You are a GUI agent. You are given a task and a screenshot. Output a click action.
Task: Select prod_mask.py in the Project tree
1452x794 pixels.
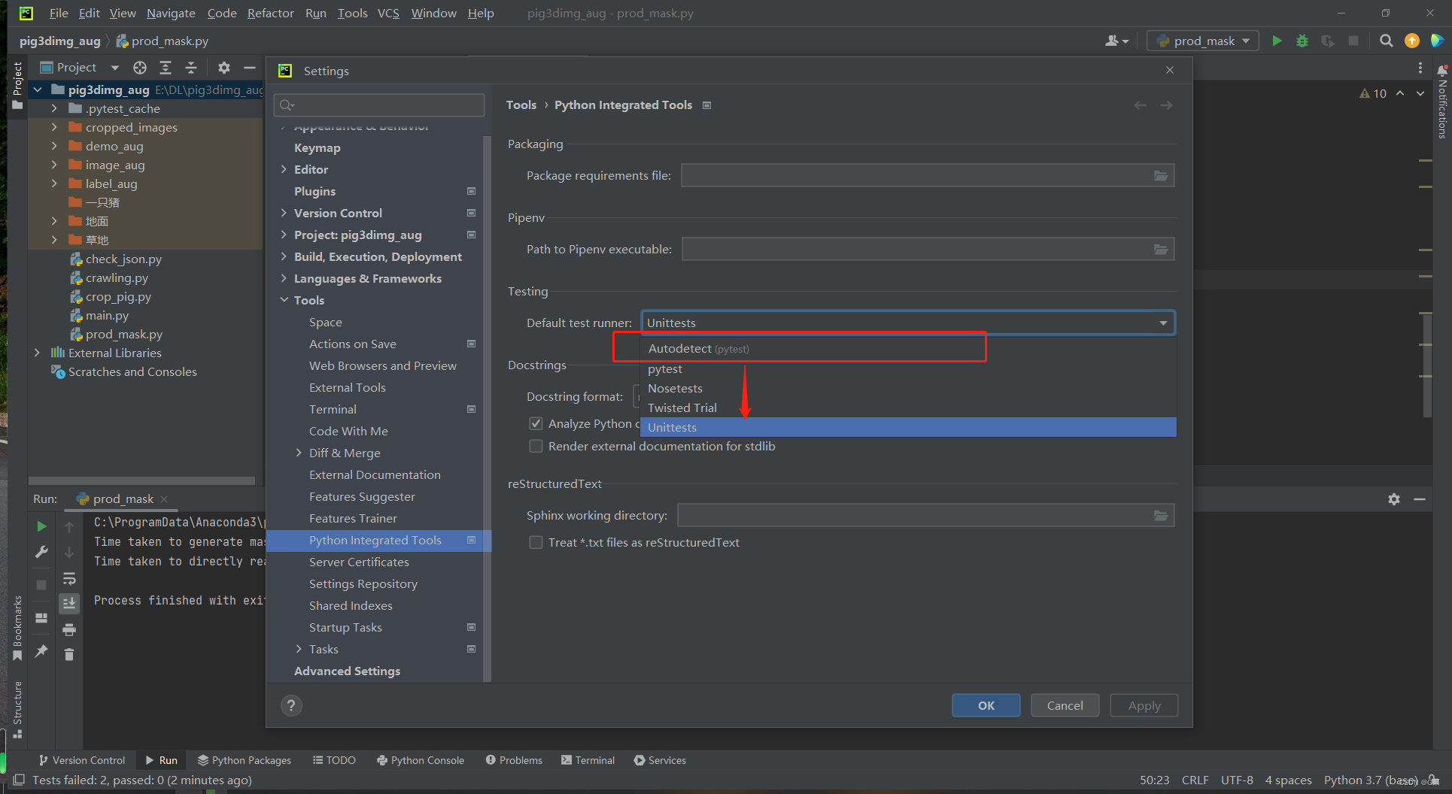click(x=124, y=334)
